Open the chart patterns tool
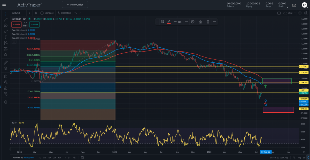Image resolution: width=310 pixels, height=160 pixels. 5,43
